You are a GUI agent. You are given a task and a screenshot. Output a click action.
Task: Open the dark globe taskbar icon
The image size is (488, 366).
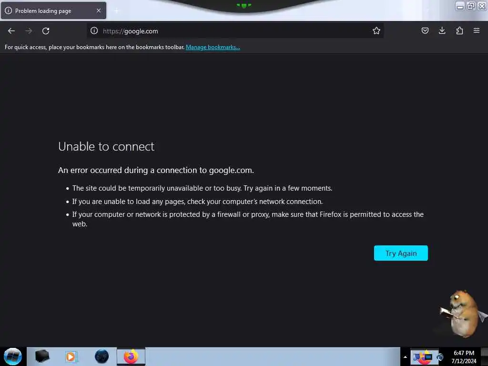(102, 356)
